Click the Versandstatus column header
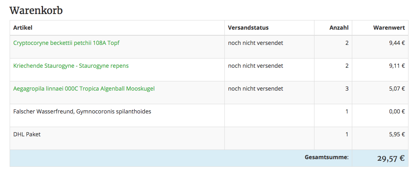 248,28
